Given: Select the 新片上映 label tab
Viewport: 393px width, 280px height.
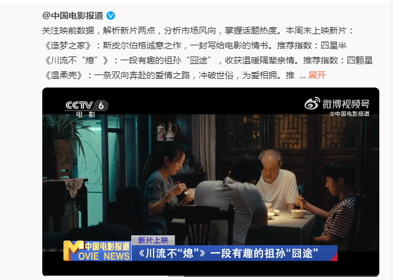Looking at the screenshot, I should click(x=153, y=240).
